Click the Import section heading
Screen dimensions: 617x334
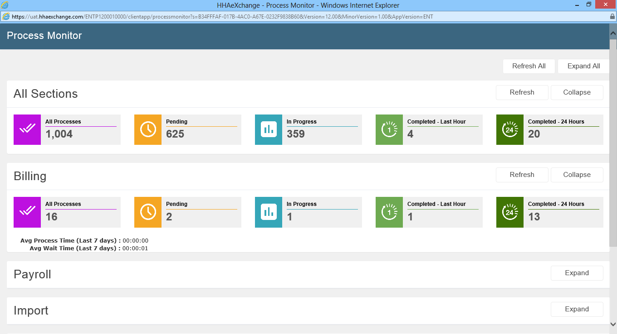coord(31,310)
